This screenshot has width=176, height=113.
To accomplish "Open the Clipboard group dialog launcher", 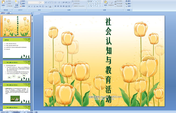I will point(12,10).
